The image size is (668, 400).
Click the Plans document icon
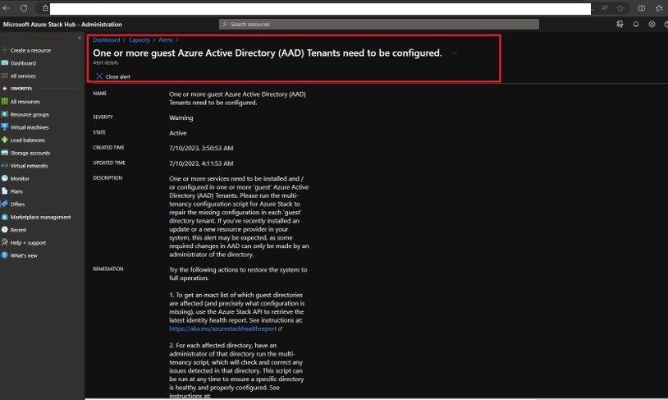tap(5, 191)
